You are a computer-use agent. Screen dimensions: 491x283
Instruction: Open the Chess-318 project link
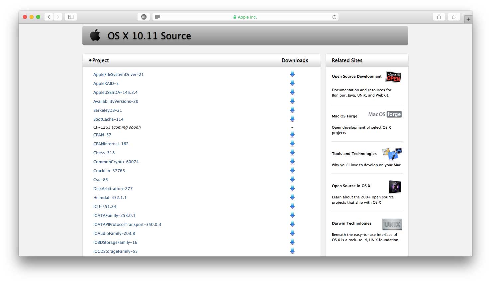104,153
